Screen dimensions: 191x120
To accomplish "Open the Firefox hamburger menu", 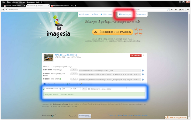I will point(188,10).
